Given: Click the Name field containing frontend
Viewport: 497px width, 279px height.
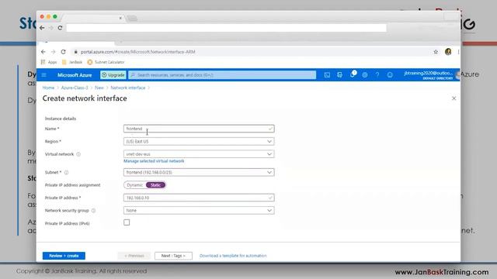Looking at the screenshot, I should point(199,129).
